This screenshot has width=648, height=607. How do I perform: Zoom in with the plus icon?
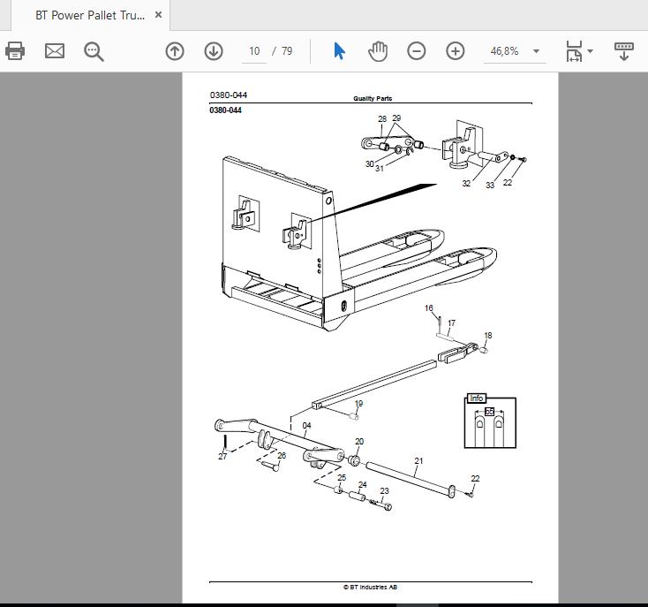(456, 51)
